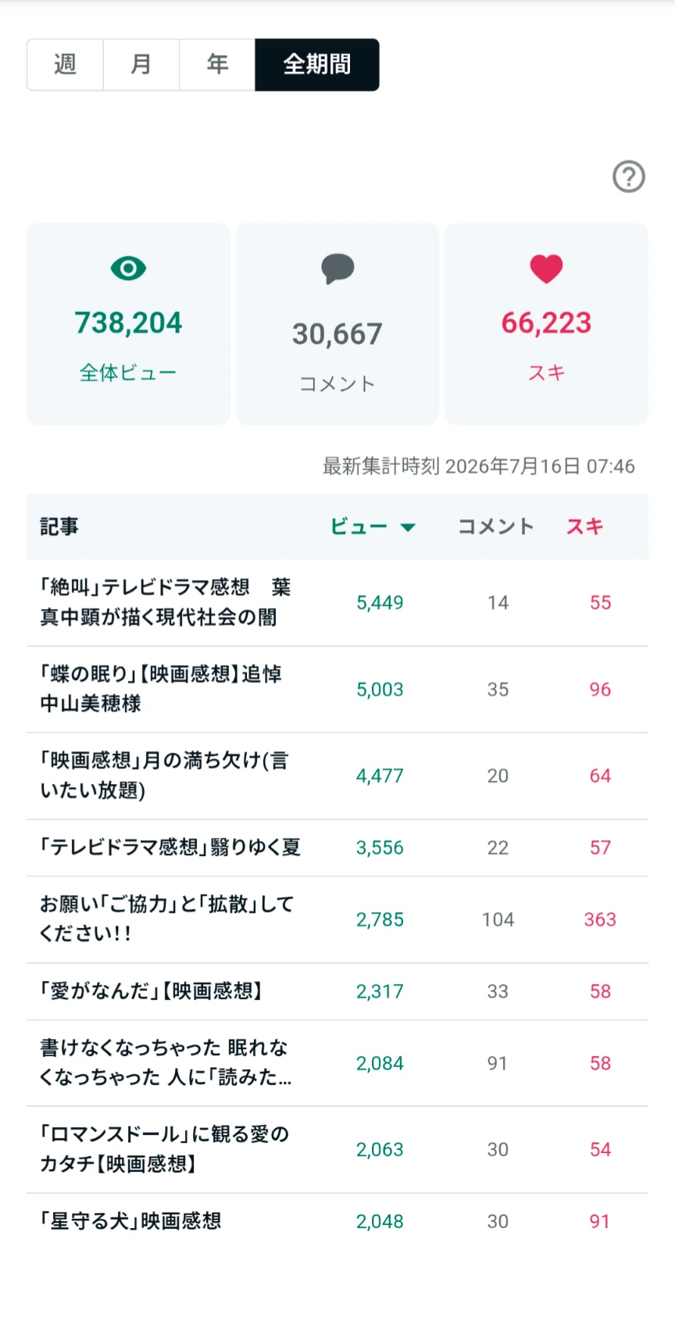Open the スキ 66,223 card

(546, 324)
